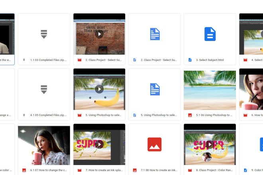Click the small blue icon beside '3. Select Subject.html'

tap(190, 60)
